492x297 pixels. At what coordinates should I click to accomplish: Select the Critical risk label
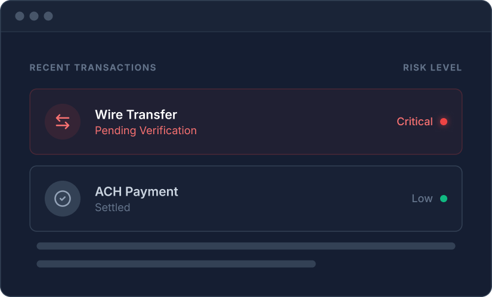point(414,122)
